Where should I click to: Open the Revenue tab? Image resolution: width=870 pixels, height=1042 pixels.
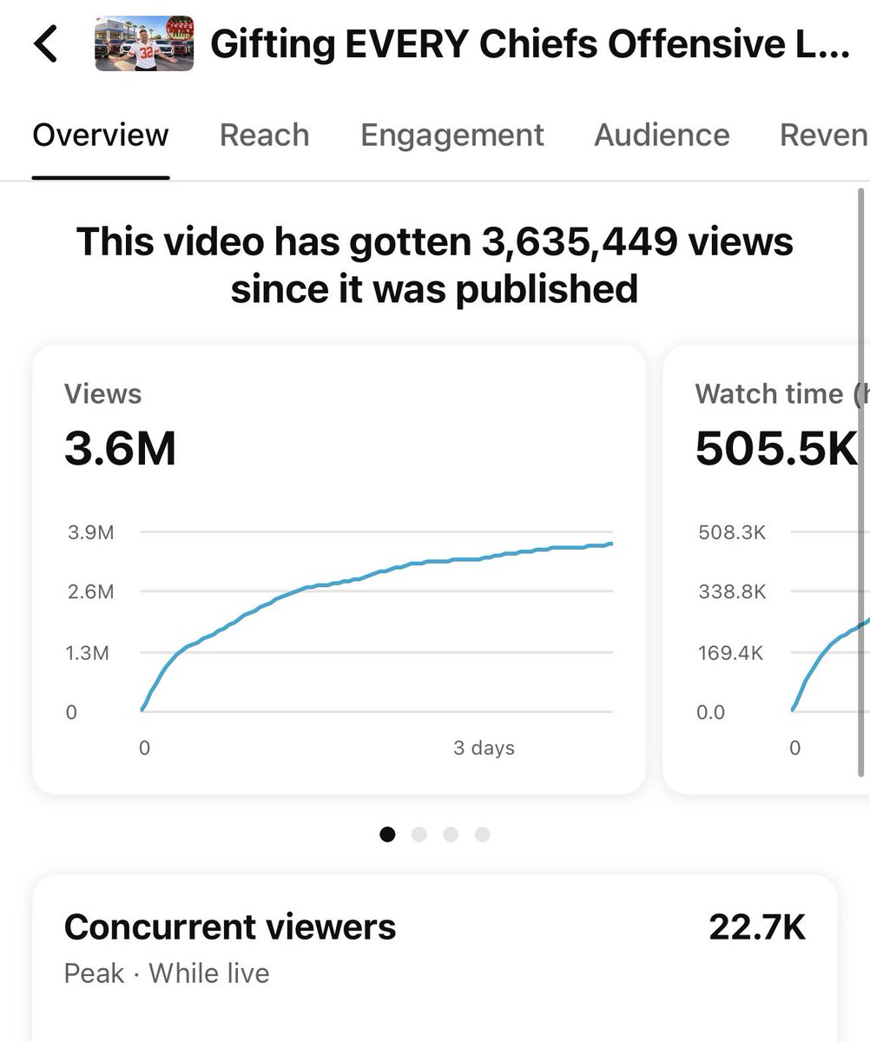click(x=824, y=135)
